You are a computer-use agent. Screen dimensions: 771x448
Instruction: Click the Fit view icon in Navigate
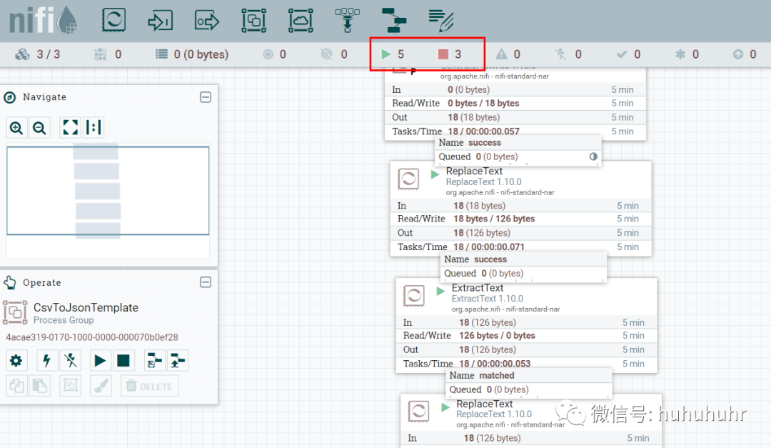70,127
